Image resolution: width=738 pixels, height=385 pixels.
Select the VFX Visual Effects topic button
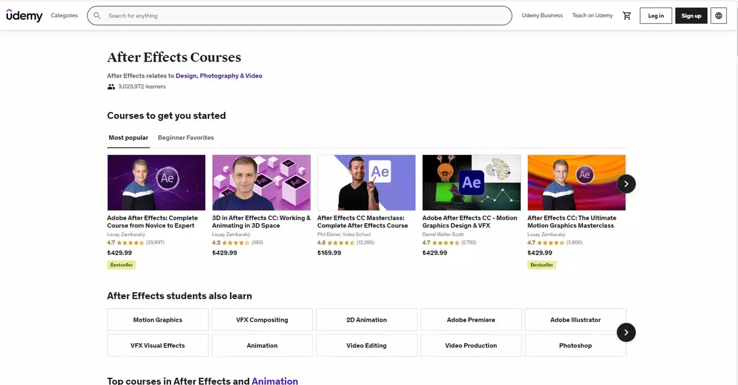point(158,346)
